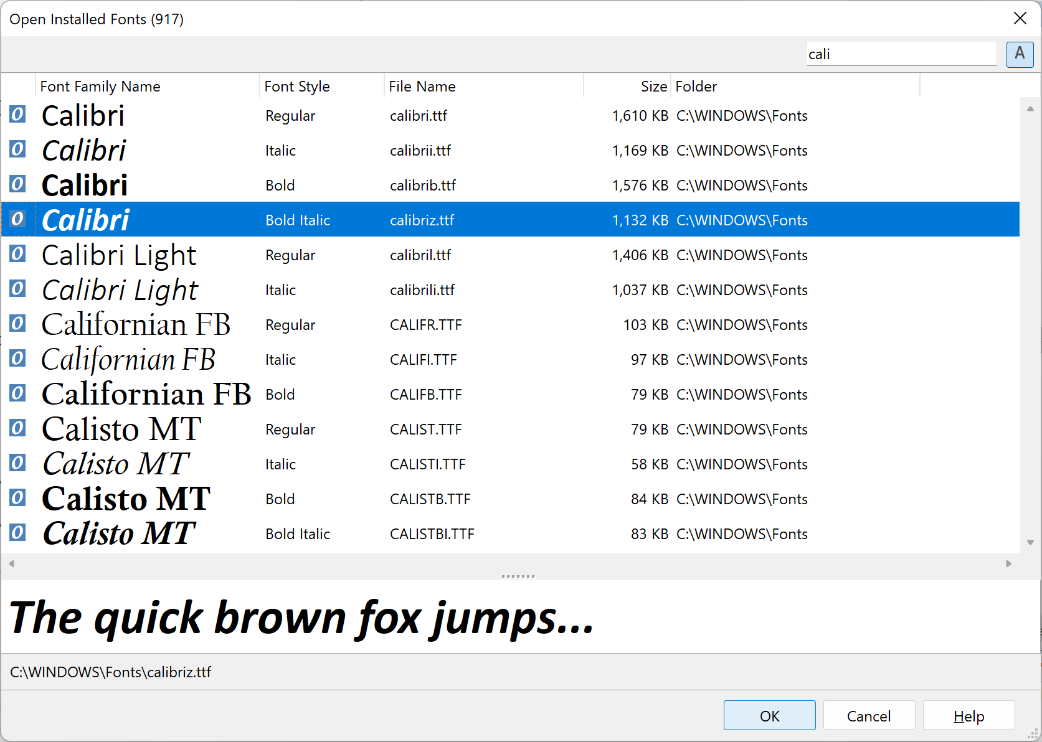This screenshot has width=1042, height=742.
Task: Click the Cancel button
Action: [x=869, y=716]
